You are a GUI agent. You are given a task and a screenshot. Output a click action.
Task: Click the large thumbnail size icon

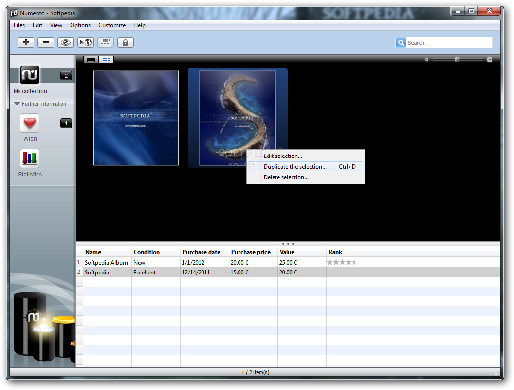pyautogui.click(x=489, y=60)
